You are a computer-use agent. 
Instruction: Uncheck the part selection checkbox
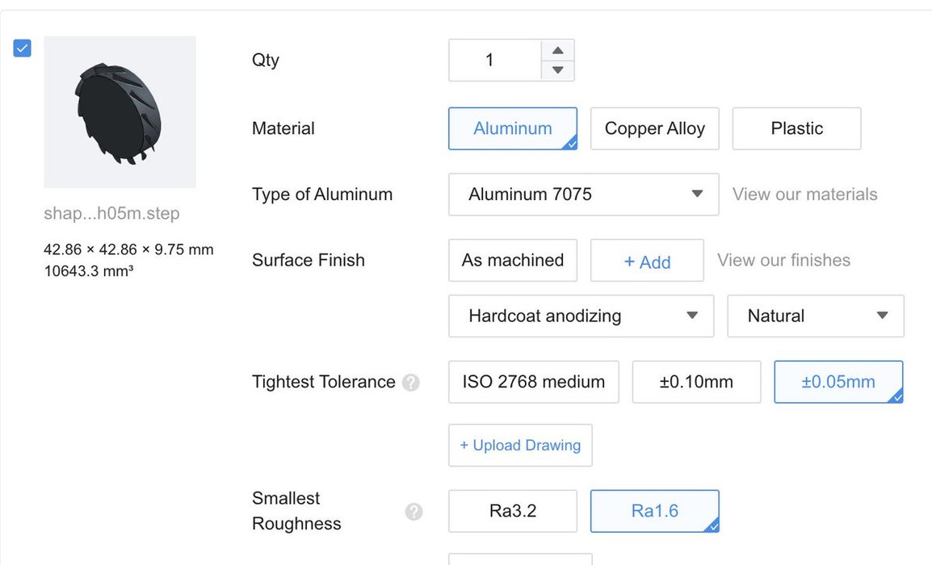tap(22, 48)
